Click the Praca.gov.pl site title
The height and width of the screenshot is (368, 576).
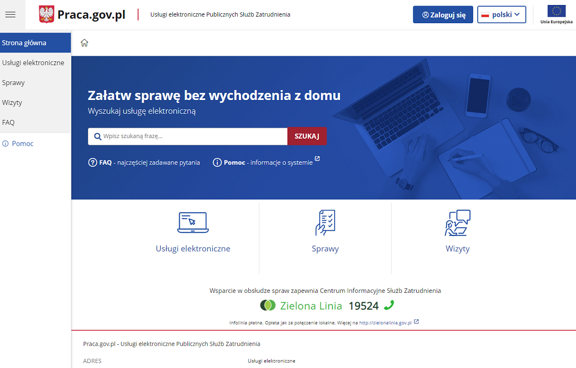(91, 15)
